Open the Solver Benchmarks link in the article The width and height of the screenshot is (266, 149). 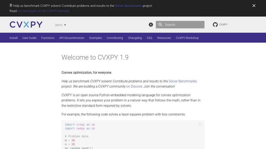click(x=182, y=81)
